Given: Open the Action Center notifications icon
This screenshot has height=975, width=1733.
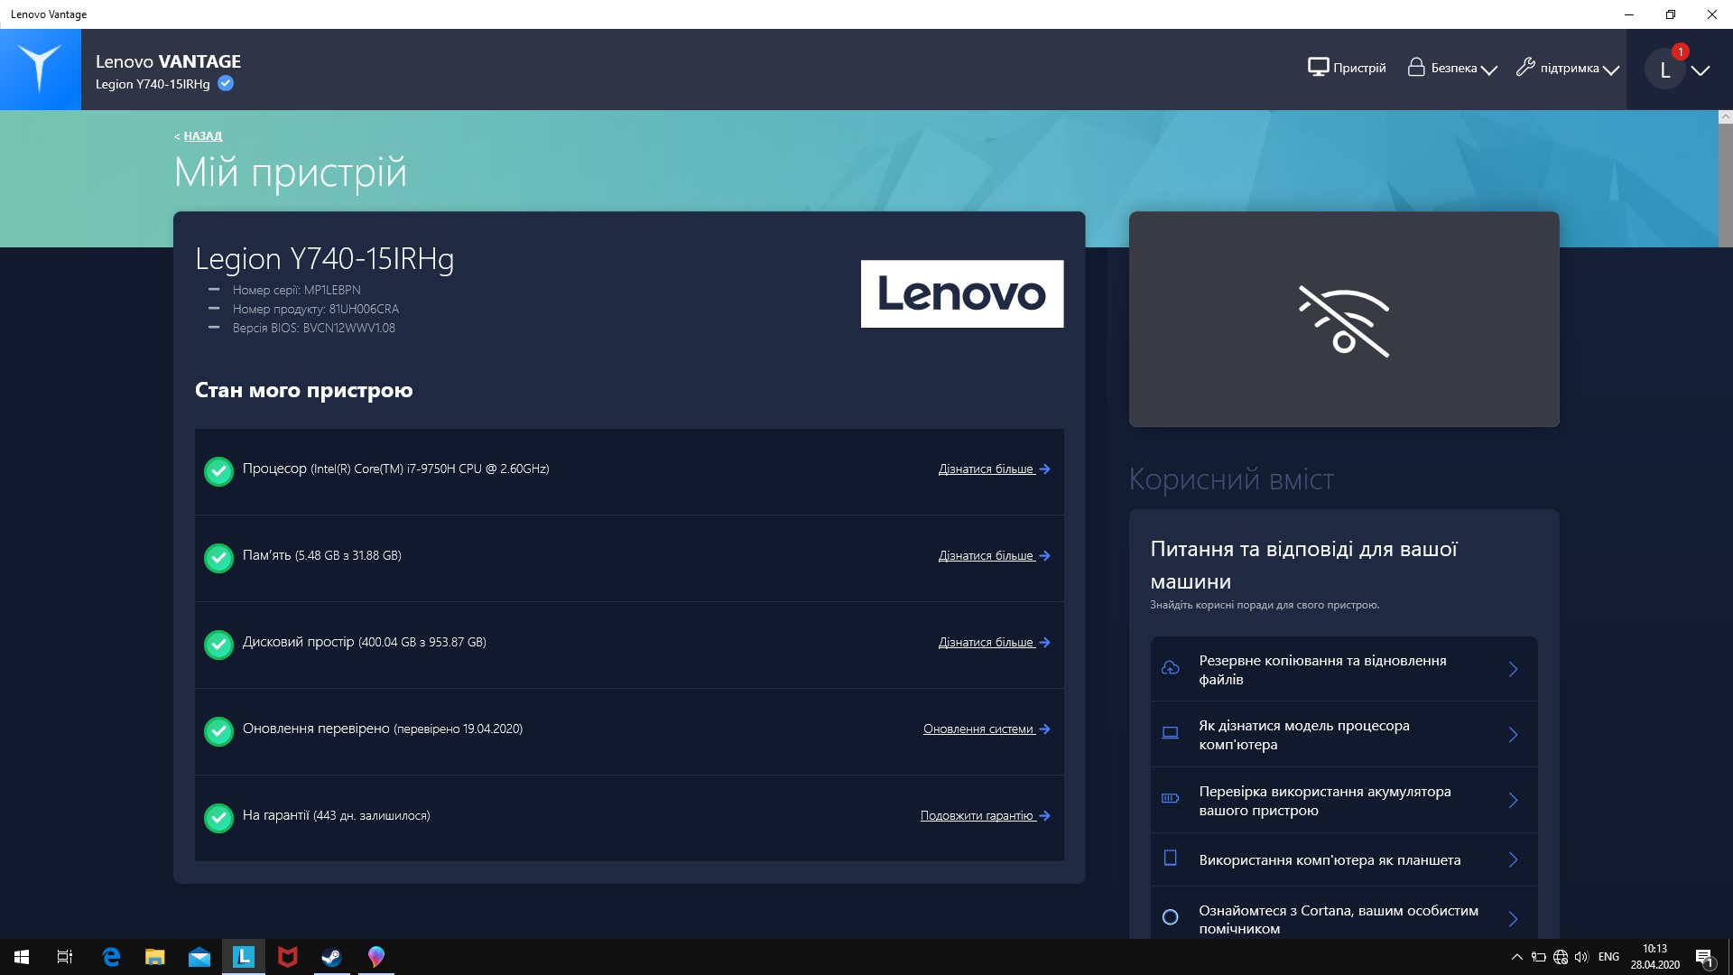Looking at the screenshot, I should pyautogui.click(x=1704, y=958).
